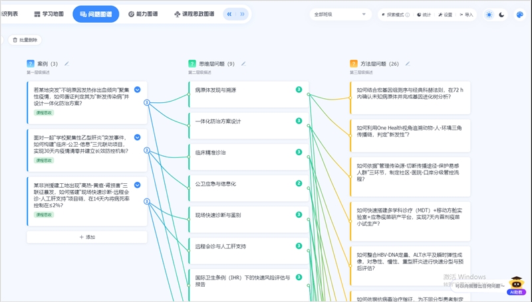
Task: Click green count badge on 远程会诊与人工肝支持
Action: (x=299, y=246)
